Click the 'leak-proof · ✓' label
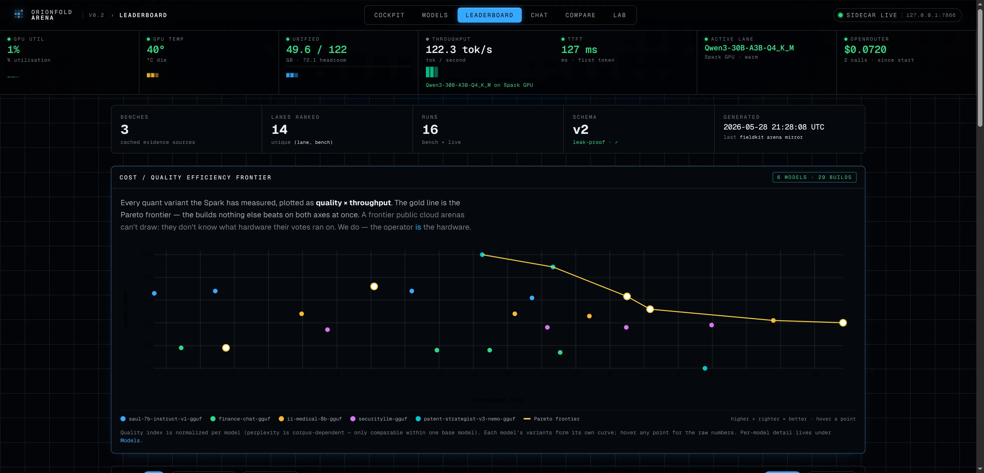 (595, 142)
